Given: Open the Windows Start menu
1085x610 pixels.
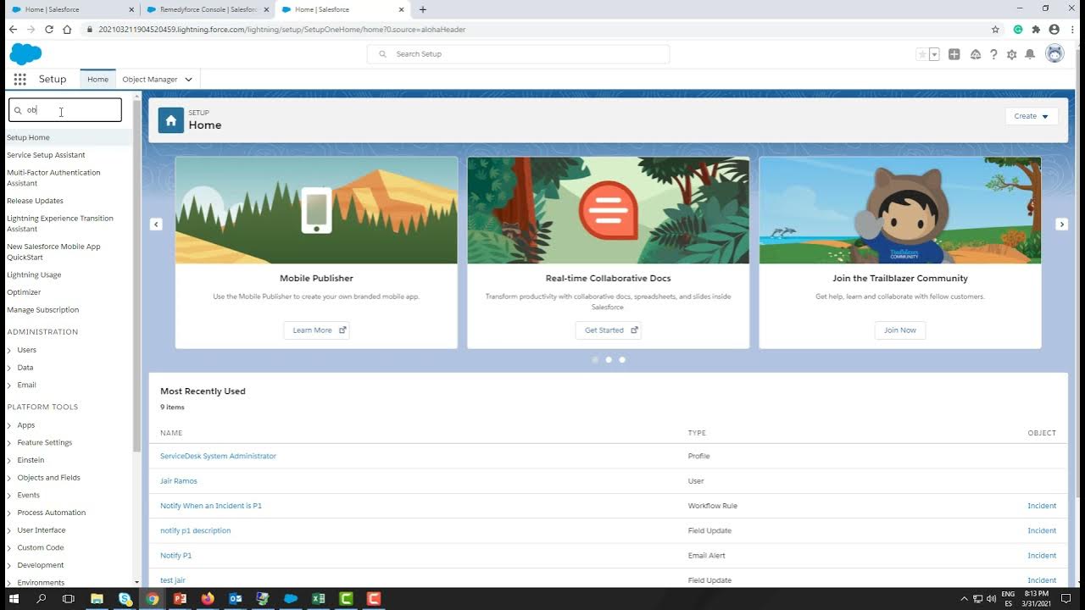Looking at the screenshot, I should coord(14,599).
